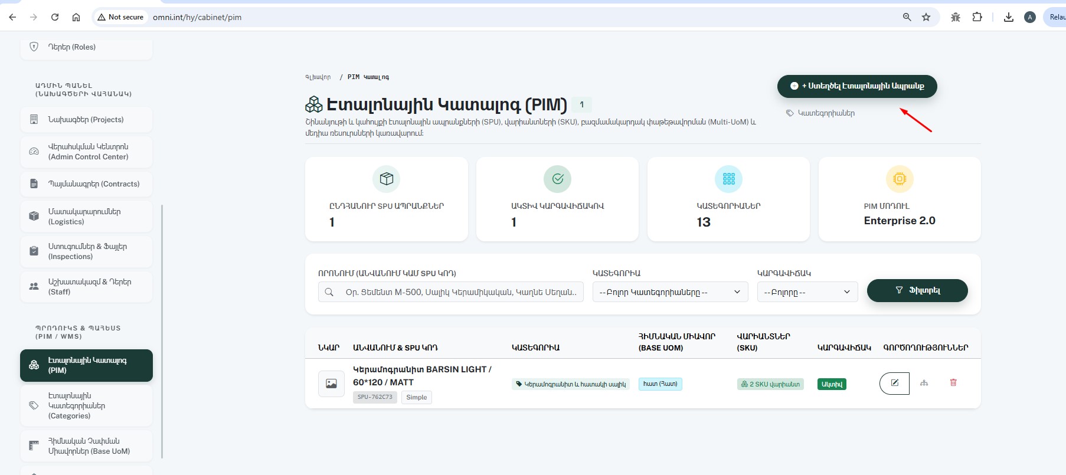
Task: Click the Not secure site info label
Action: point(120,17)
